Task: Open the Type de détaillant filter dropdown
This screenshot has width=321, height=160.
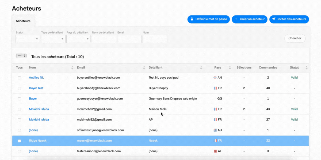Action: point(53,39)
